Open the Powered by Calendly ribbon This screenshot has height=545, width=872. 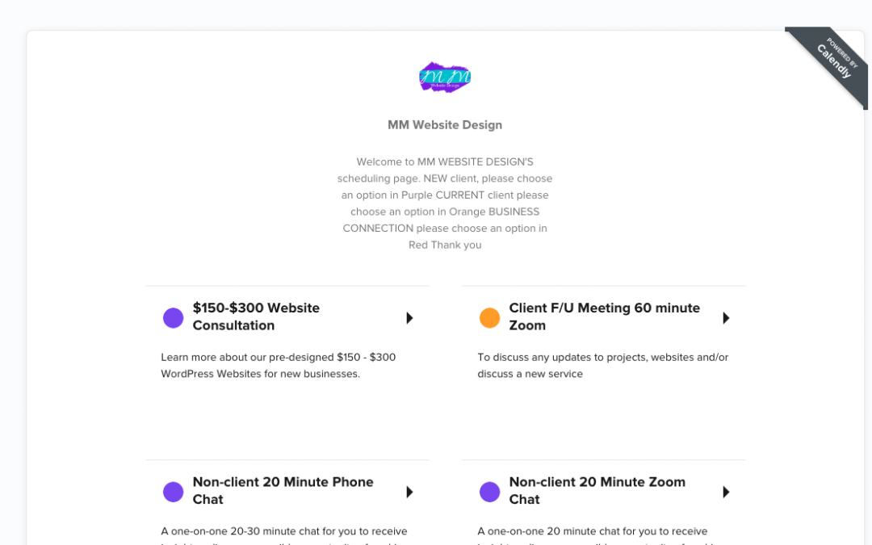click(x=833, y=61)
